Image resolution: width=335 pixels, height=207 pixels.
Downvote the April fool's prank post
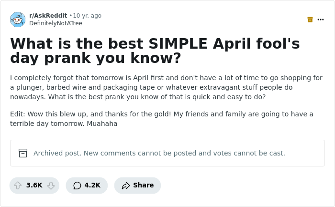tap(51, 186)
